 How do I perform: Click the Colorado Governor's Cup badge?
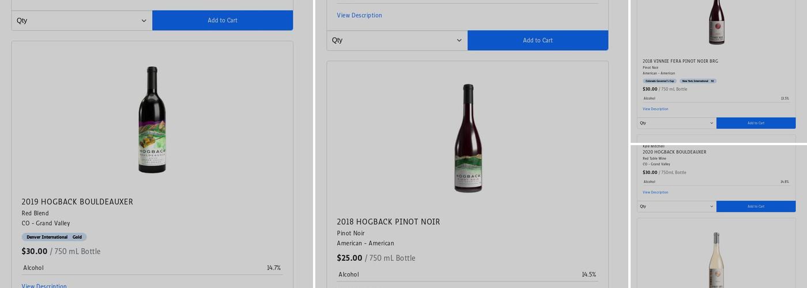(x=659, y=81)
